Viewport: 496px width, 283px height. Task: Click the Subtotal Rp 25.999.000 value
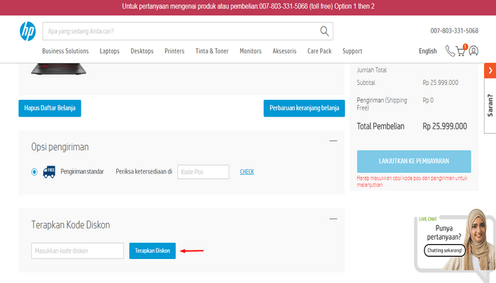click(440, 83)
